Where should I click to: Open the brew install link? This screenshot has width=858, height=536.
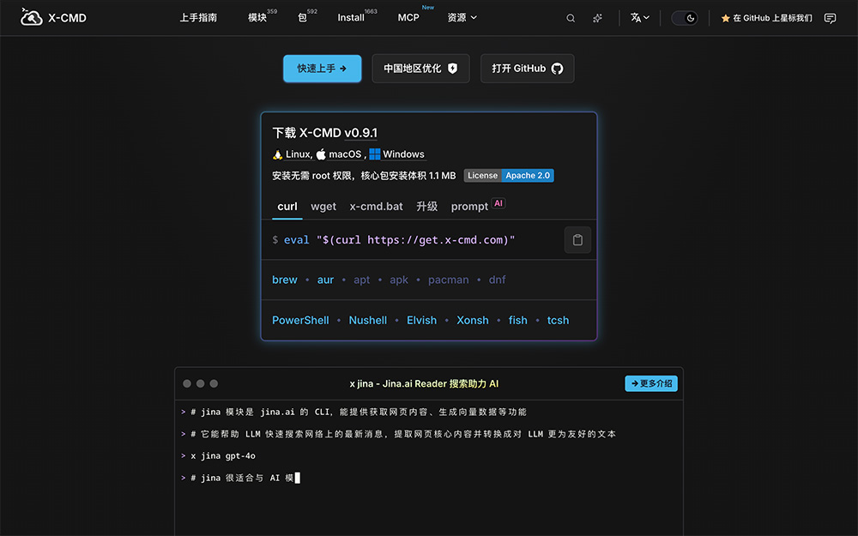(285, 280)
